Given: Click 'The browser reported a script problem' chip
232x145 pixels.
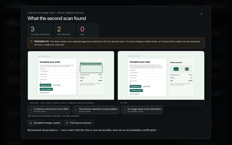Looking at the screenshot, I should click(96, 110).
